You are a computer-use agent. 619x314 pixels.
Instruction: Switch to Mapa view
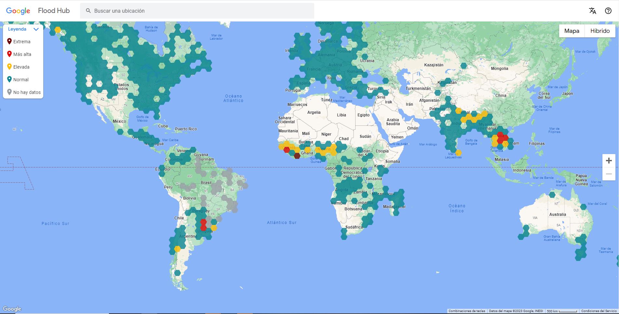pos(572,31)
